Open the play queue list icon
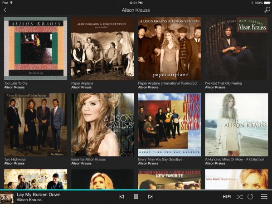The width and height of the screenshot is (272, 204). (x=264, y=197)
